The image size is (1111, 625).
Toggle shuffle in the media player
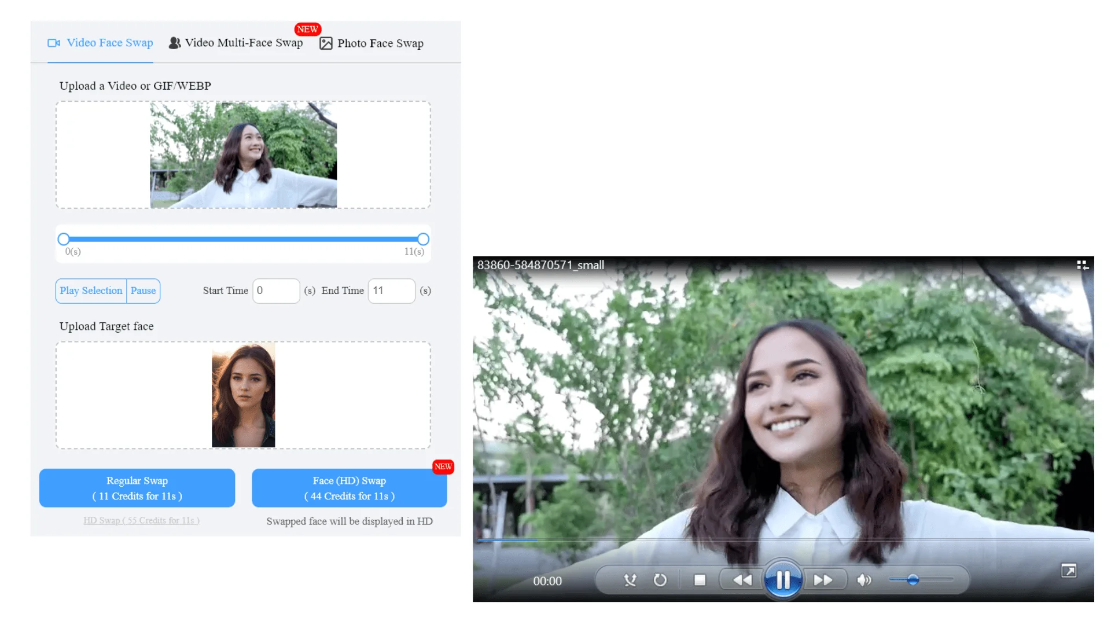(x=630, y=580)
